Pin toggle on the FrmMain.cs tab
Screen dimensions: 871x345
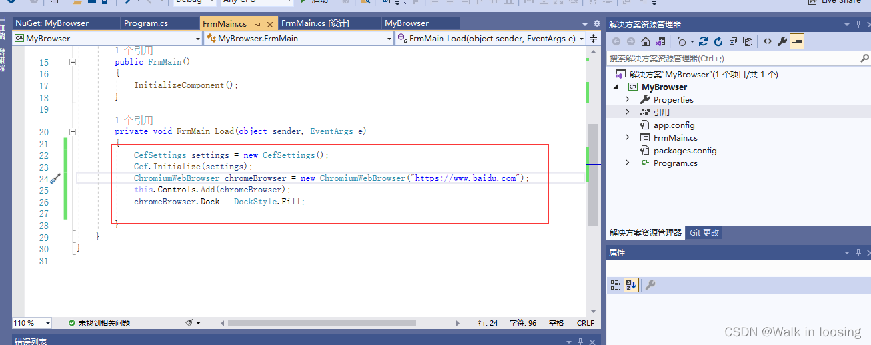pos(258,23)
